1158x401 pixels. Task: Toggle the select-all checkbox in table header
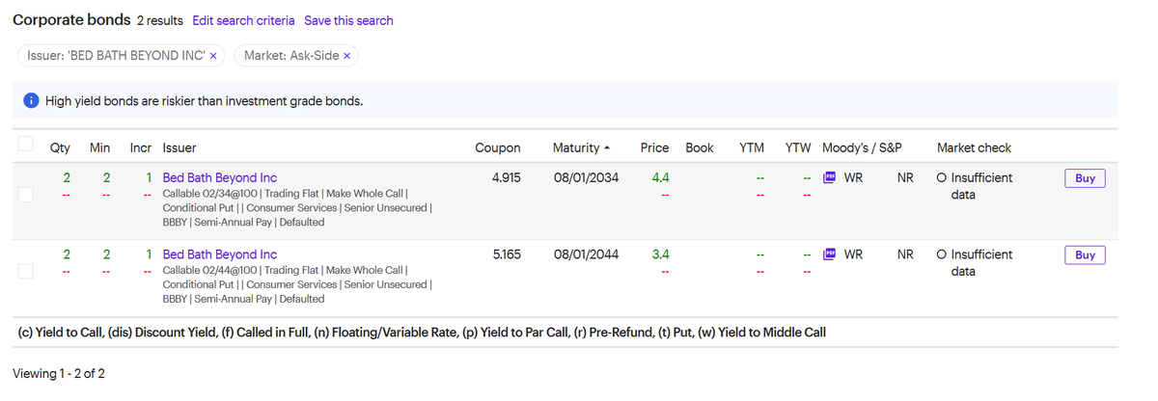(26, 145)
